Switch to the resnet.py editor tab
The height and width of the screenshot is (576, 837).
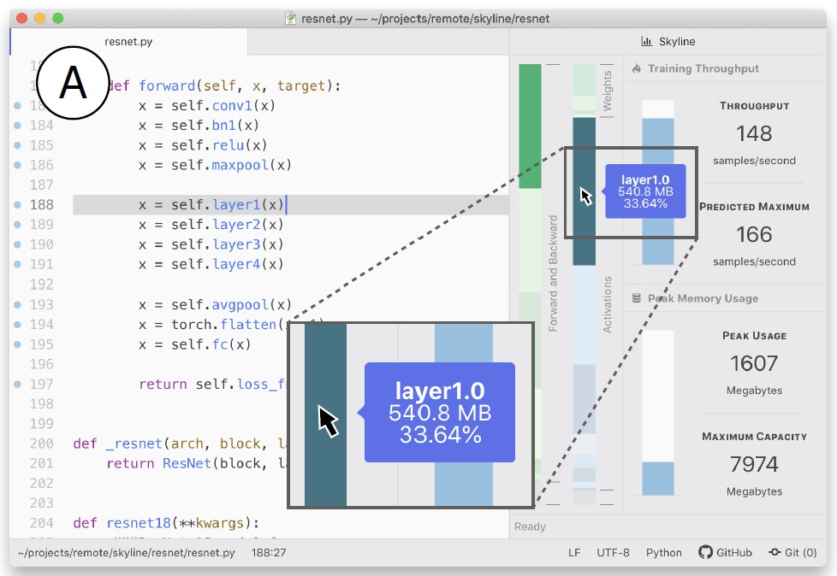128,41
